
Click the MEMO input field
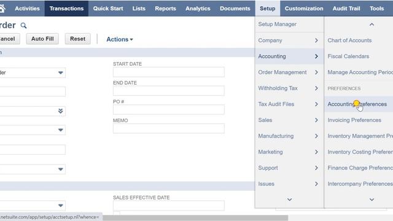point(169,128)
